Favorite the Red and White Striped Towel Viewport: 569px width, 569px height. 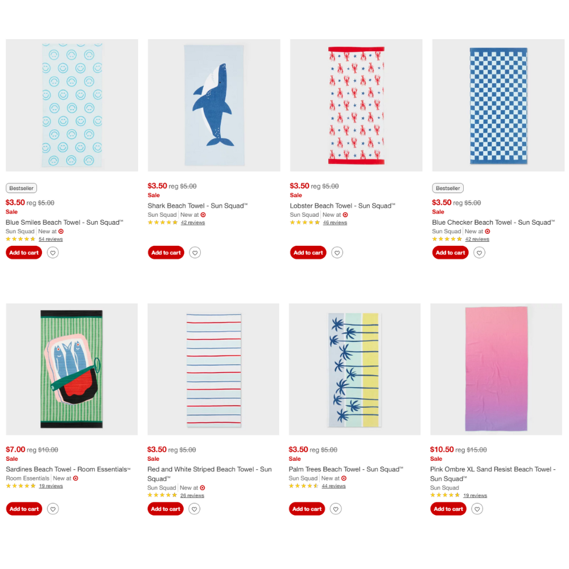pos(195,509)
